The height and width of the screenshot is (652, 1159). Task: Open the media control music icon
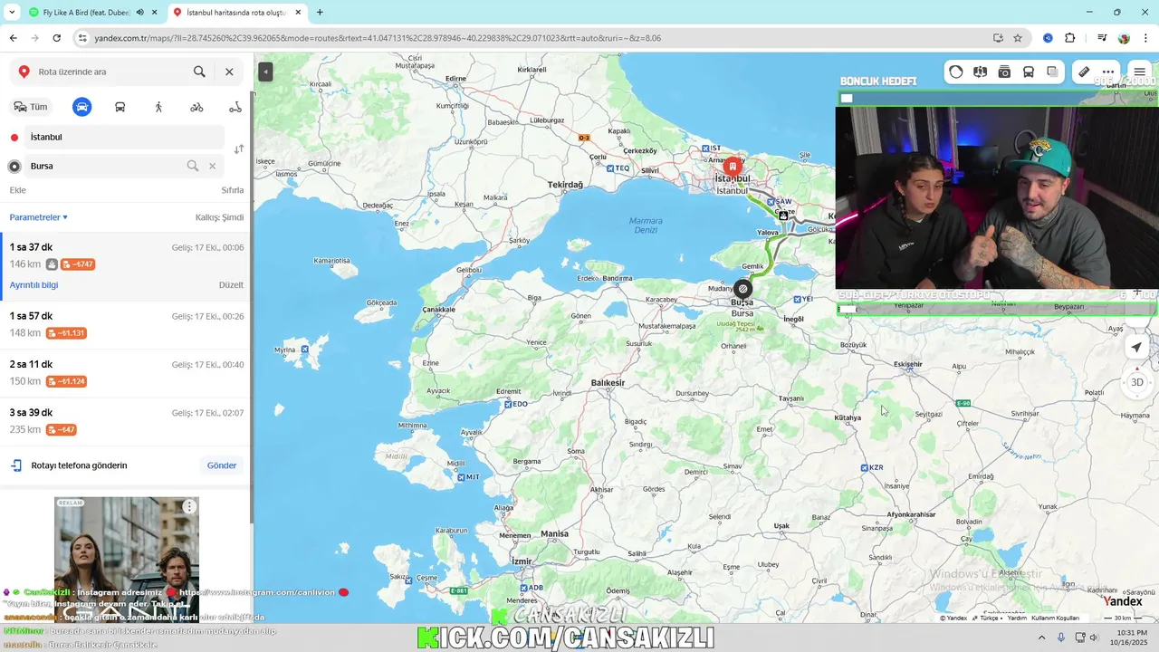point(1102,38)
